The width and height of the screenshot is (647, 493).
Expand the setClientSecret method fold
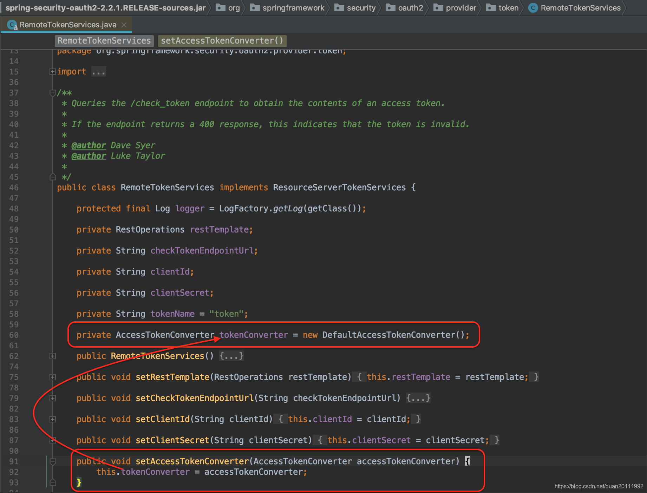tap(53, 440)
